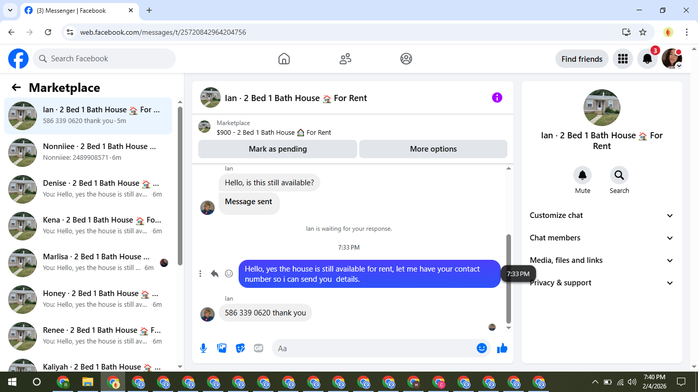The image size is (698, 392).
Task: Open the Friends icon in top navigation
Action: pos(345,59)
